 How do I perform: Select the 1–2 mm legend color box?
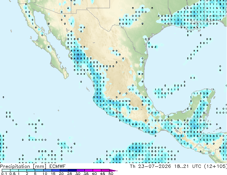pos(23,170)
